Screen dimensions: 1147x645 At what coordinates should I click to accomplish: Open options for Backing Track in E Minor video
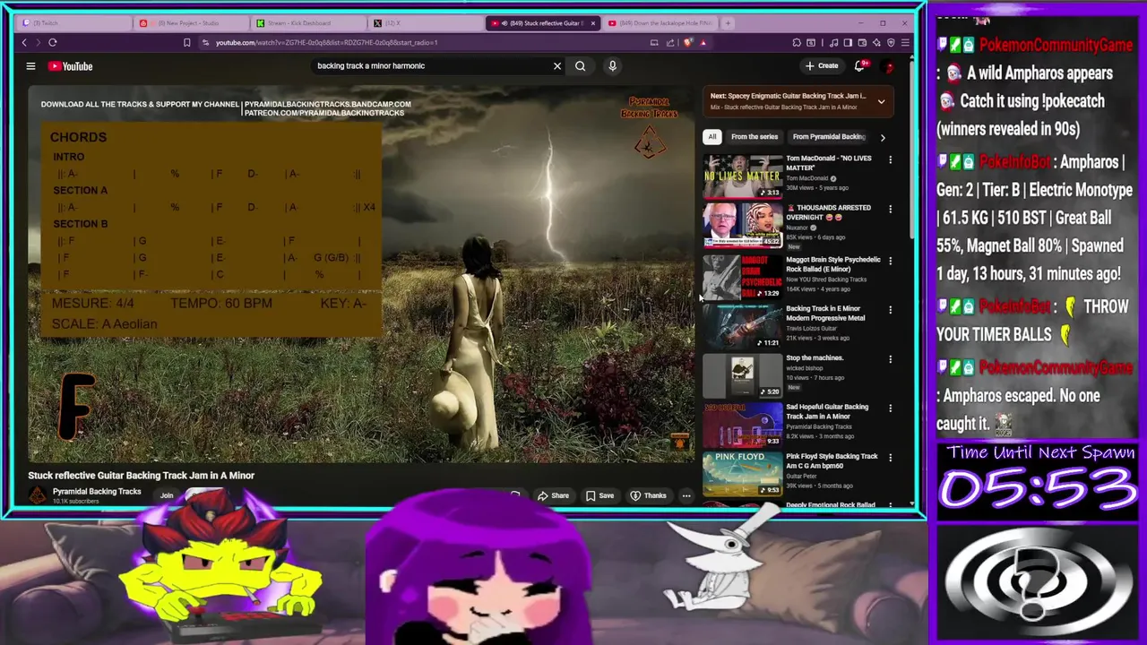[890, 310]
